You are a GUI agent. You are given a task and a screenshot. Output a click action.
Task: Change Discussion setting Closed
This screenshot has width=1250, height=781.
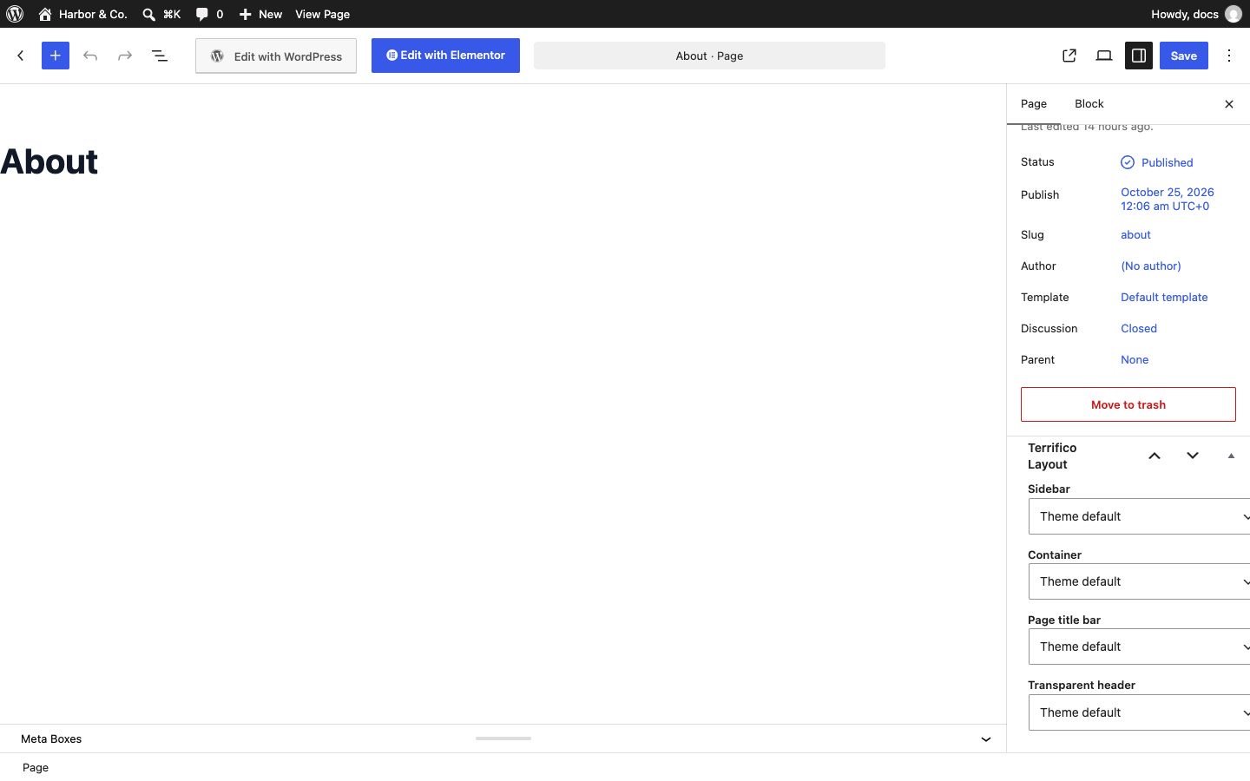click(1139, 328)
